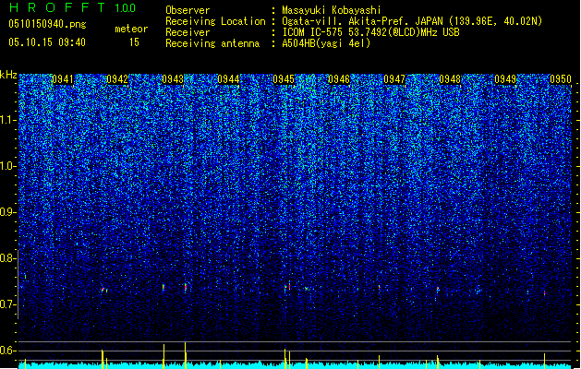Screen dimensions: 581x369
Task: Click the file name 0510150940.png
Action: tap(47, 24)
